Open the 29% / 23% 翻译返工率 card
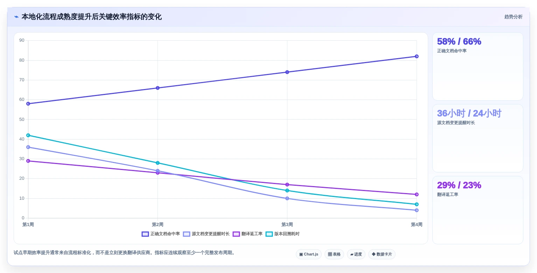The width and height of the screenshot is (537, 273). pyautogui.click(x=478, y=210)
